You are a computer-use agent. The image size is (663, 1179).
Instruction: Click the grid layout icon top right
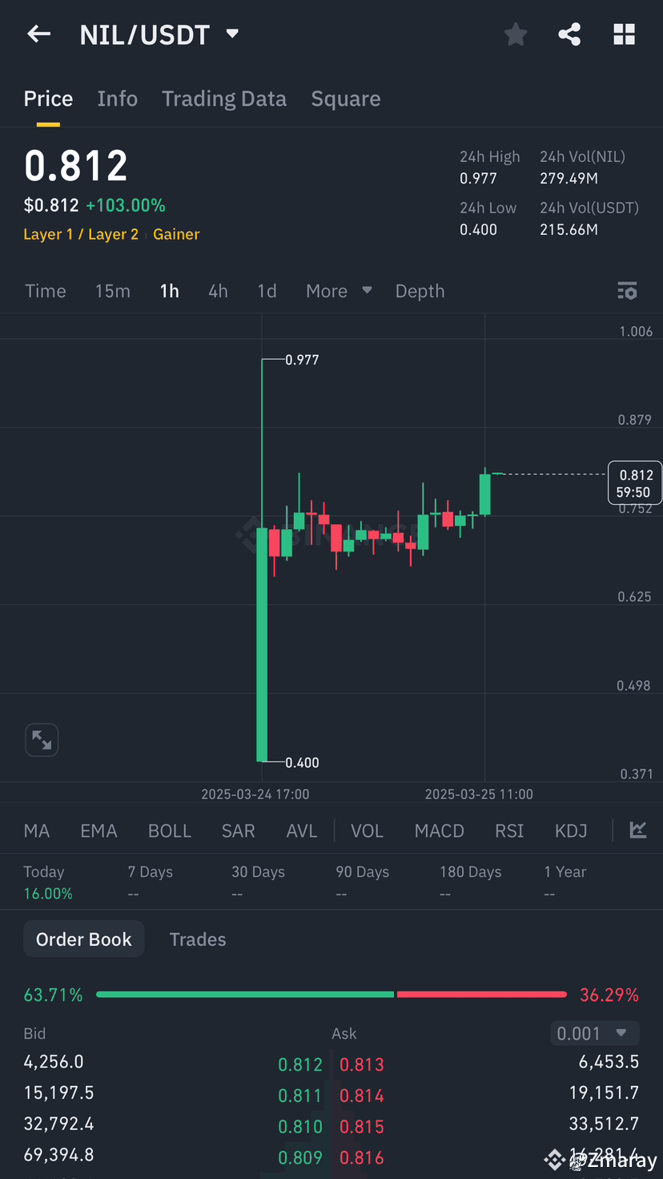[624, 34]
